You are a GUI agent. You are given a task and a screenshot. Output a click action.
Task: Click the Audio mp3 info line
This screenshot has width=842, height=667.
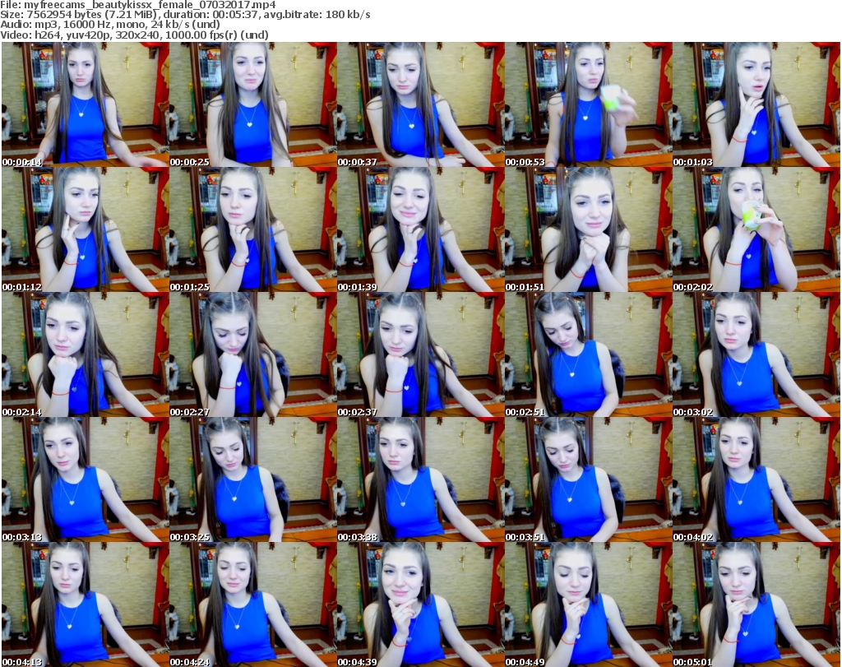(110, 25)
